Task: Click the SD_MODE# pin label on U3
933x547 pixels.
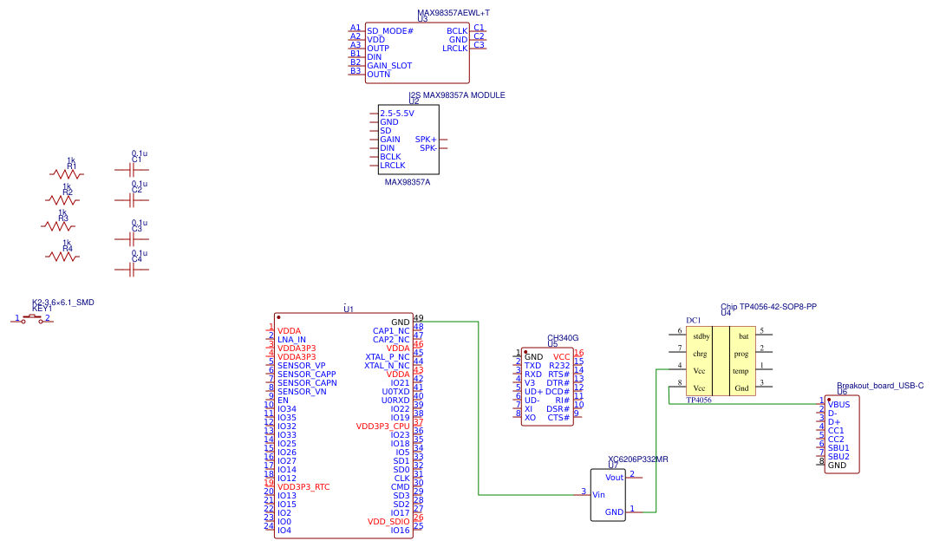Action: click(389, 31)
